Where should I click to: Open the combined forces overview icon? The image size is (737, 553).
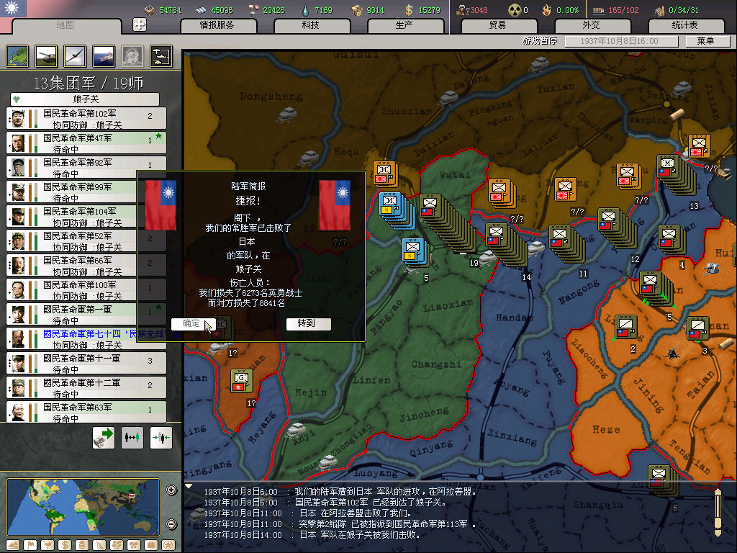click(160, 56)
